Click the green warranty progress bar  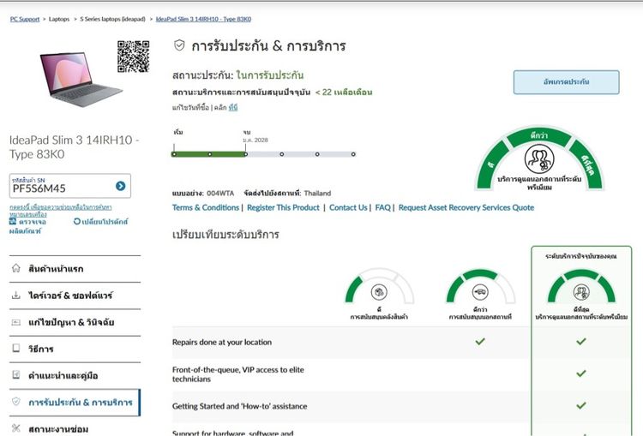pyautogui.click(x=209, y=154)
